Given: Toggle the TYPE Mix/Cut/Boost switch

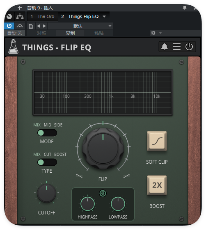Looking at the screenshot, I should click(47, 162).
